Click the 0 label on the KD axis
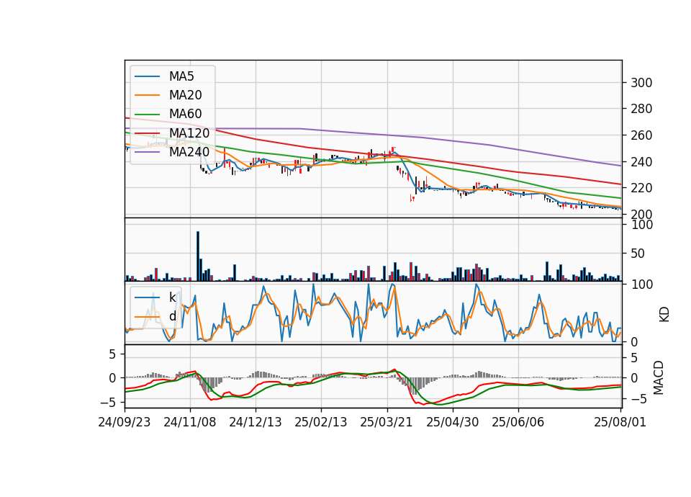691x497 pixels. click(x=635, y=341)
